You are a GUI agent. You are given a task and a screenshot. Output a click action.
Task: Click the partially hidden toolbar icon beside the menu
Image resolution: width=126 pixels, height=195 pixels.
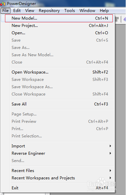click(x=117, y=19)
